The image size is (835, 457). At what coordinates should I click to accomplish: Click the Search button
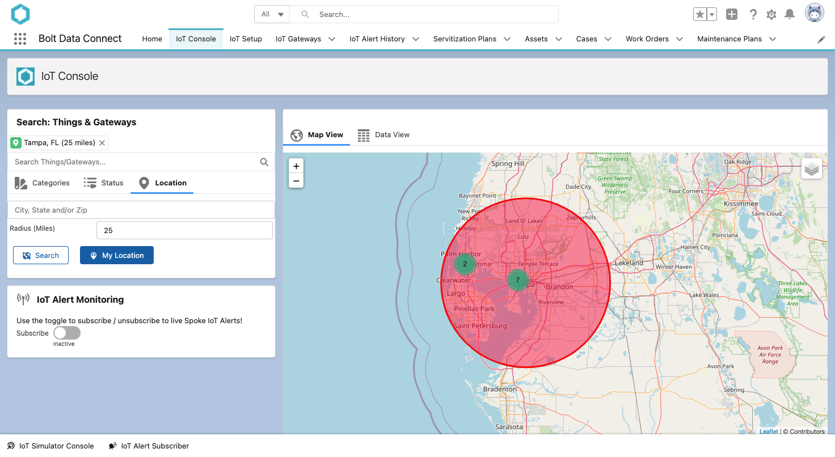point(41,255)
